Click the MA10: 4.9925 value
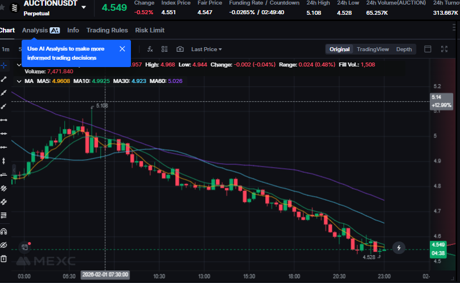Screen dimensions: 460x283 pyautogui.click(x=92, y=81)
